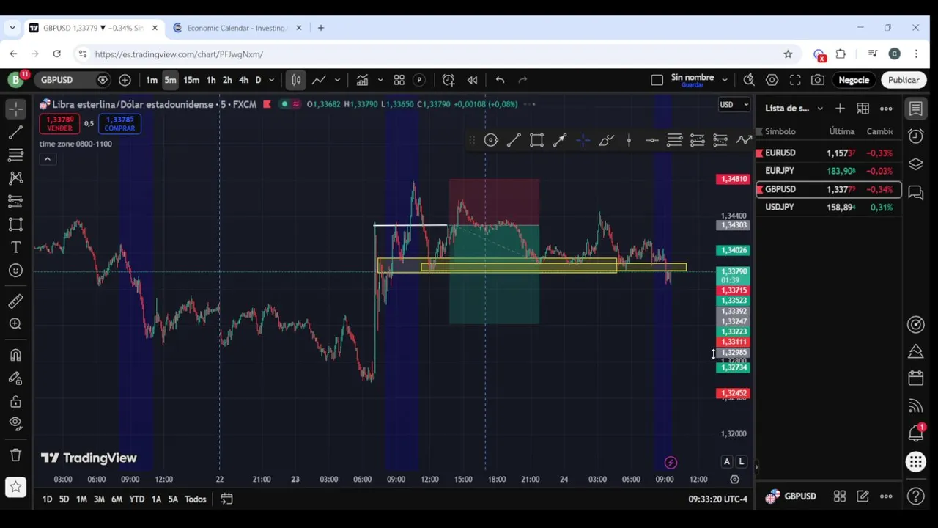
Task: Select the trend line drawing tool
Action: click(15, 132)
